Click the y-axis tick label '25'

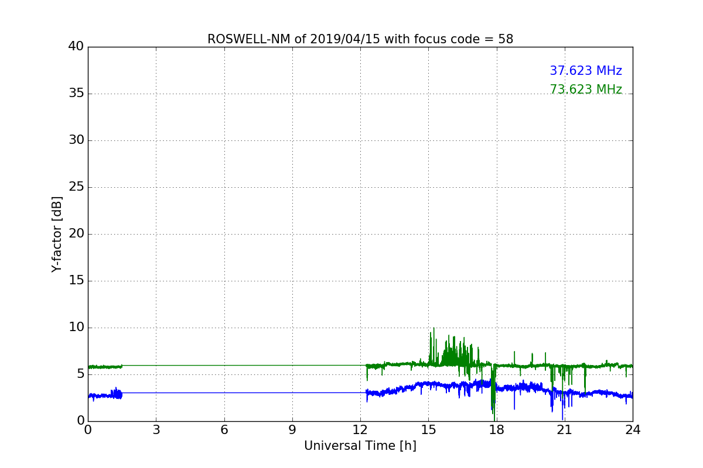(x=76, y=187)
